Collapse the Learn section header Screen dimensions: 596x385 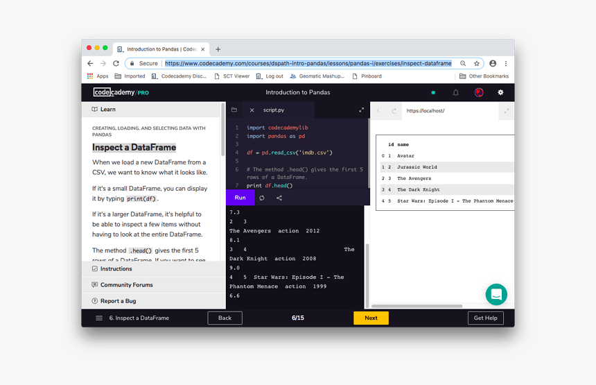pyautogui.click(x=151, y=109)
